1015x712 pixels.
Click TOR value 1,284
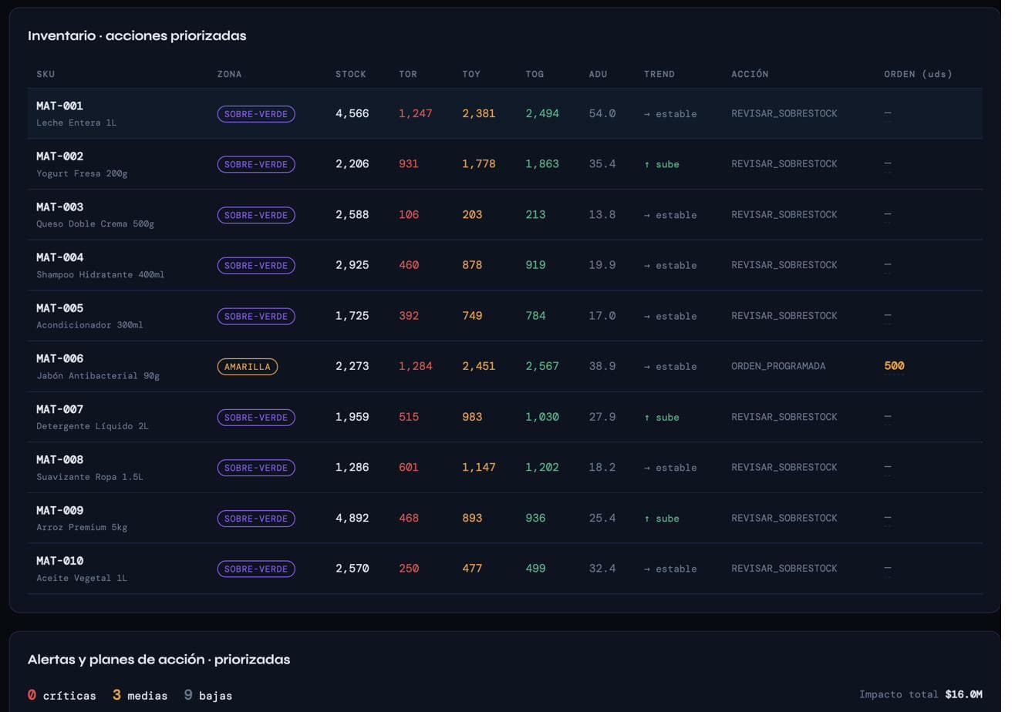pos(416,366)
